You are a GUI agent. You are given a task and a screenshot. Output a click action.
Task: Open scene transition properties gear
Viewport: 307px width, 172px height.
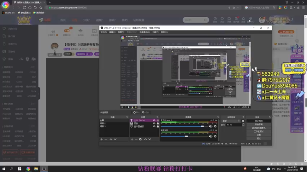pos(243,121)
